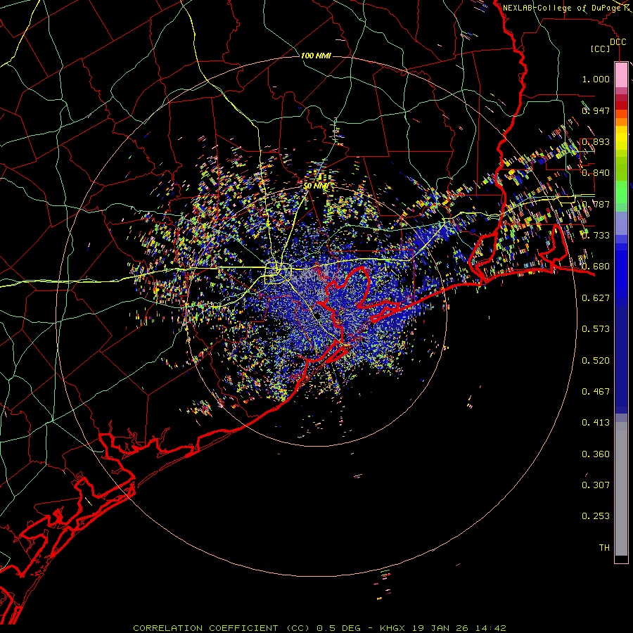Viewport: 633px width, 633px height.
Task: Select the 0.947 scale value
Action: [596, 110]
